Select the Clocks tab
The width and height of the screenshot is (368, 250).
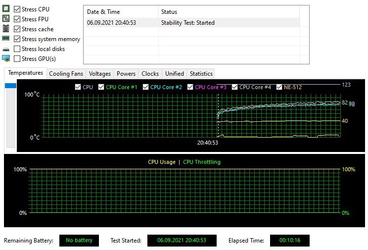click(x=150, y=74)
